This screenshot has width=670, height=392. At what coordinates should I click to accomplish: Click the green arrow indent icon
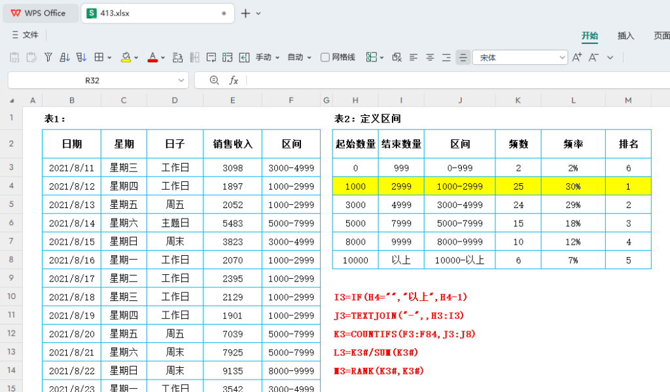click(x=244, y=58)
